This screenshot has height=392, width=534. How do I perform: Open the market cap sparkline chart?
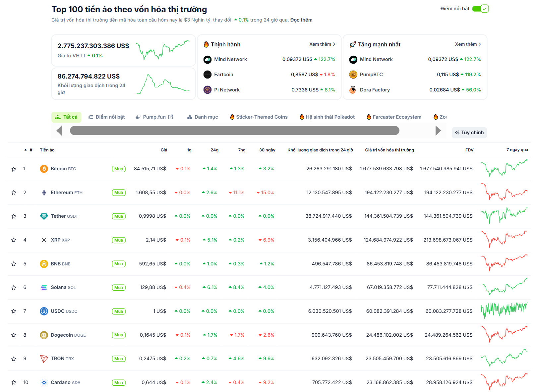coord(163,50)
